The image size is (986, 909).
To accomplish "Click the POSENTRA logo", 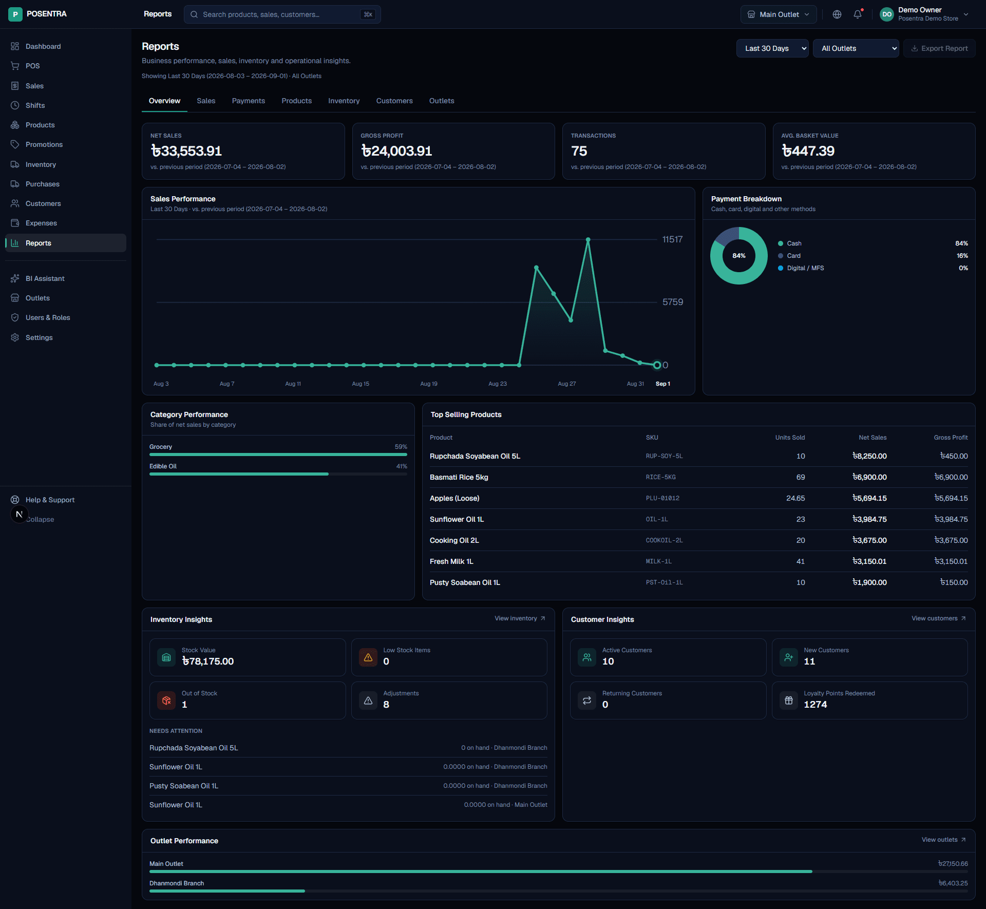I will click(x=37, y=14).
